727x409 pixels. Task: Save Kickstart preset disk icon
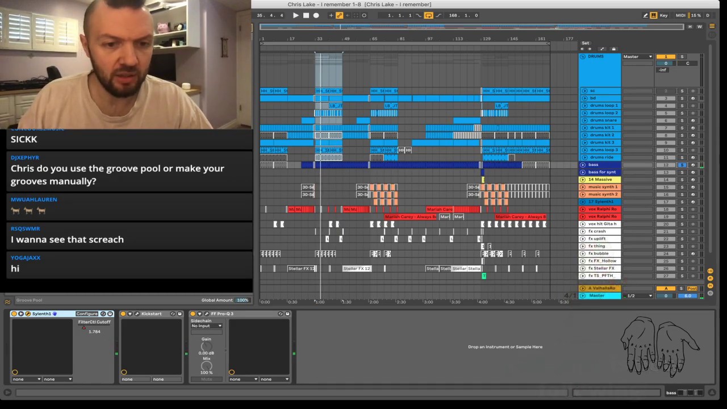(179, 314)
